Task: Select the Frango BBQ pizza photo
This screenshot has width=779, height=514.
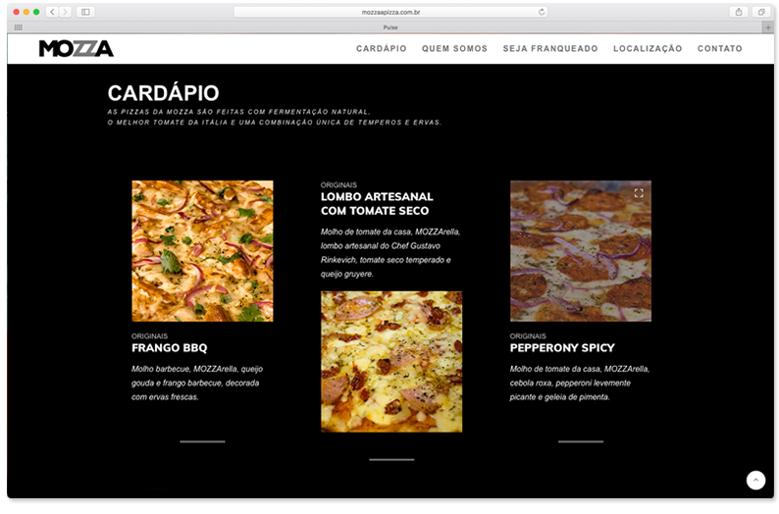Action: 202,251
